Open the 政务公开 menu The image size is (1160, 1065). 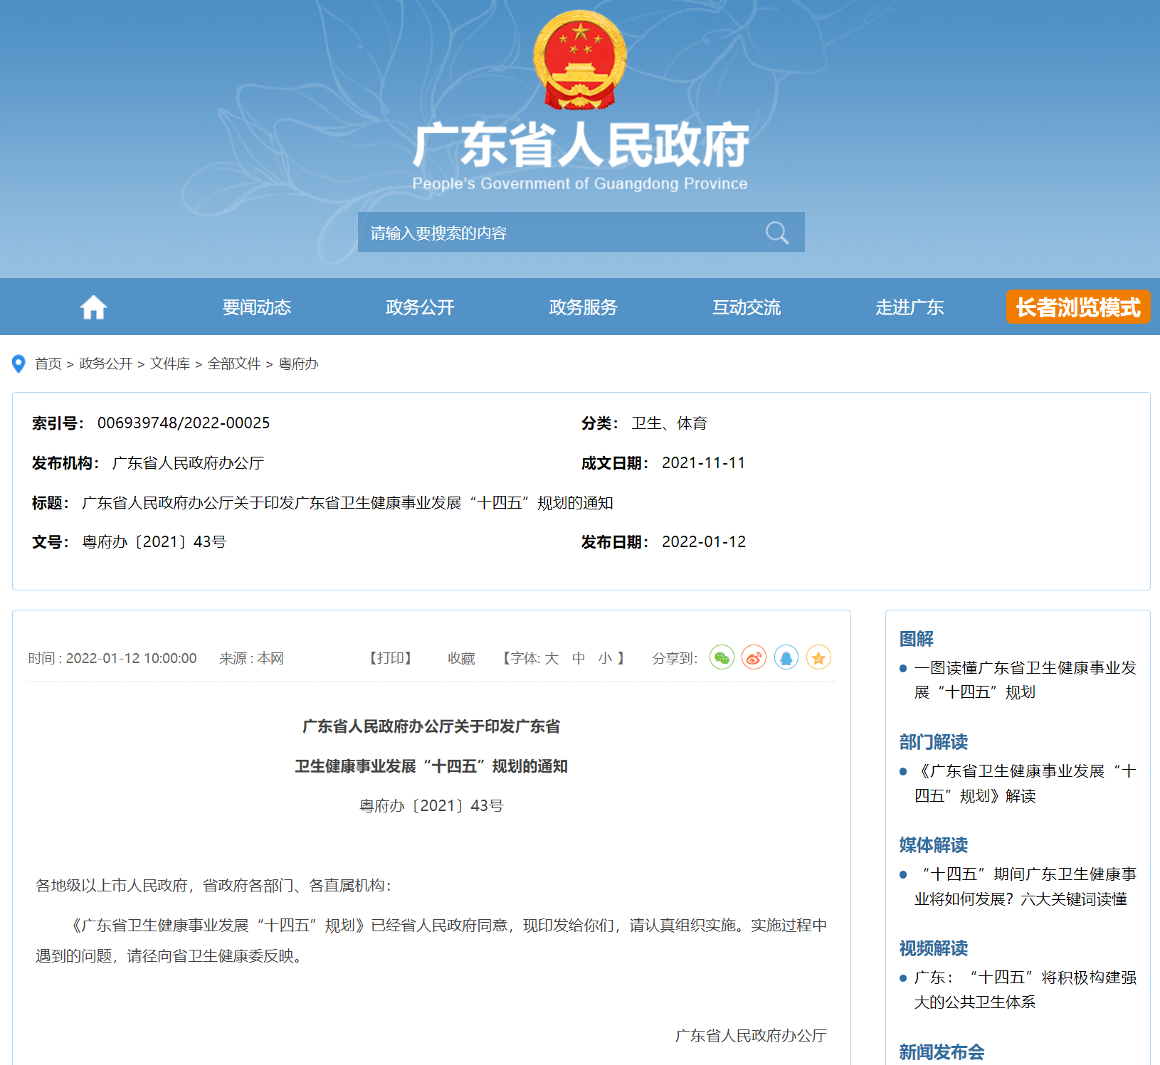[x=420, y=307]
